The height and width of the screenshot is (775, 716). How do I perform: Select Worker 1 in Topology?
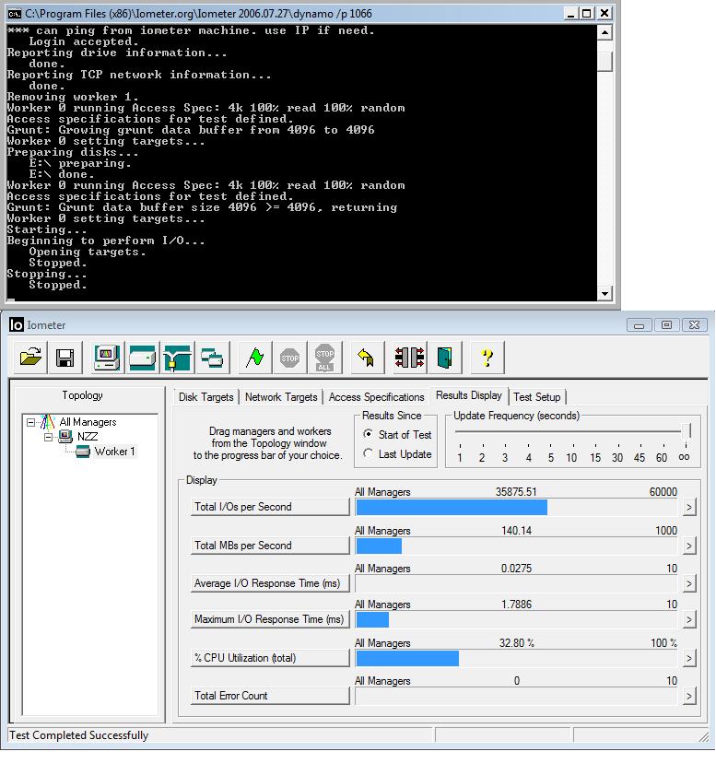pyautogui.click(x=114, y=452)
